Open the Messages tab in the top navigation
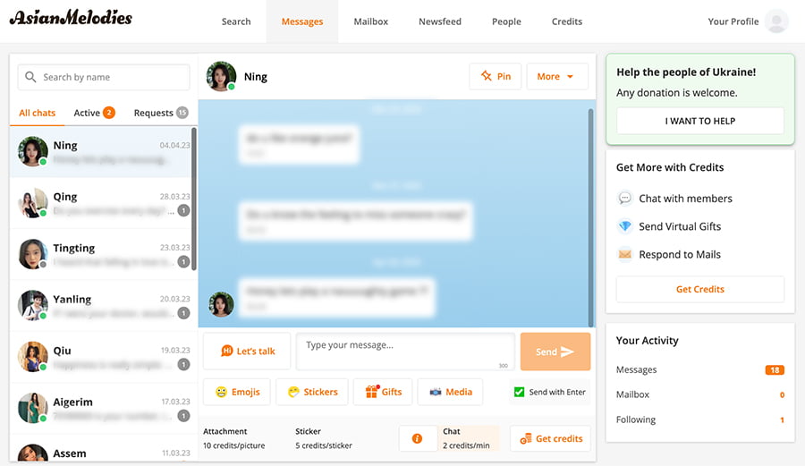The height and width of the screenshot is (466, 805). tap(302, 21)
